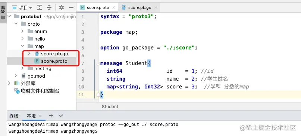Select go.mod file in project tree
Viewport: 301px width, 136px height.
click(36, 76)
